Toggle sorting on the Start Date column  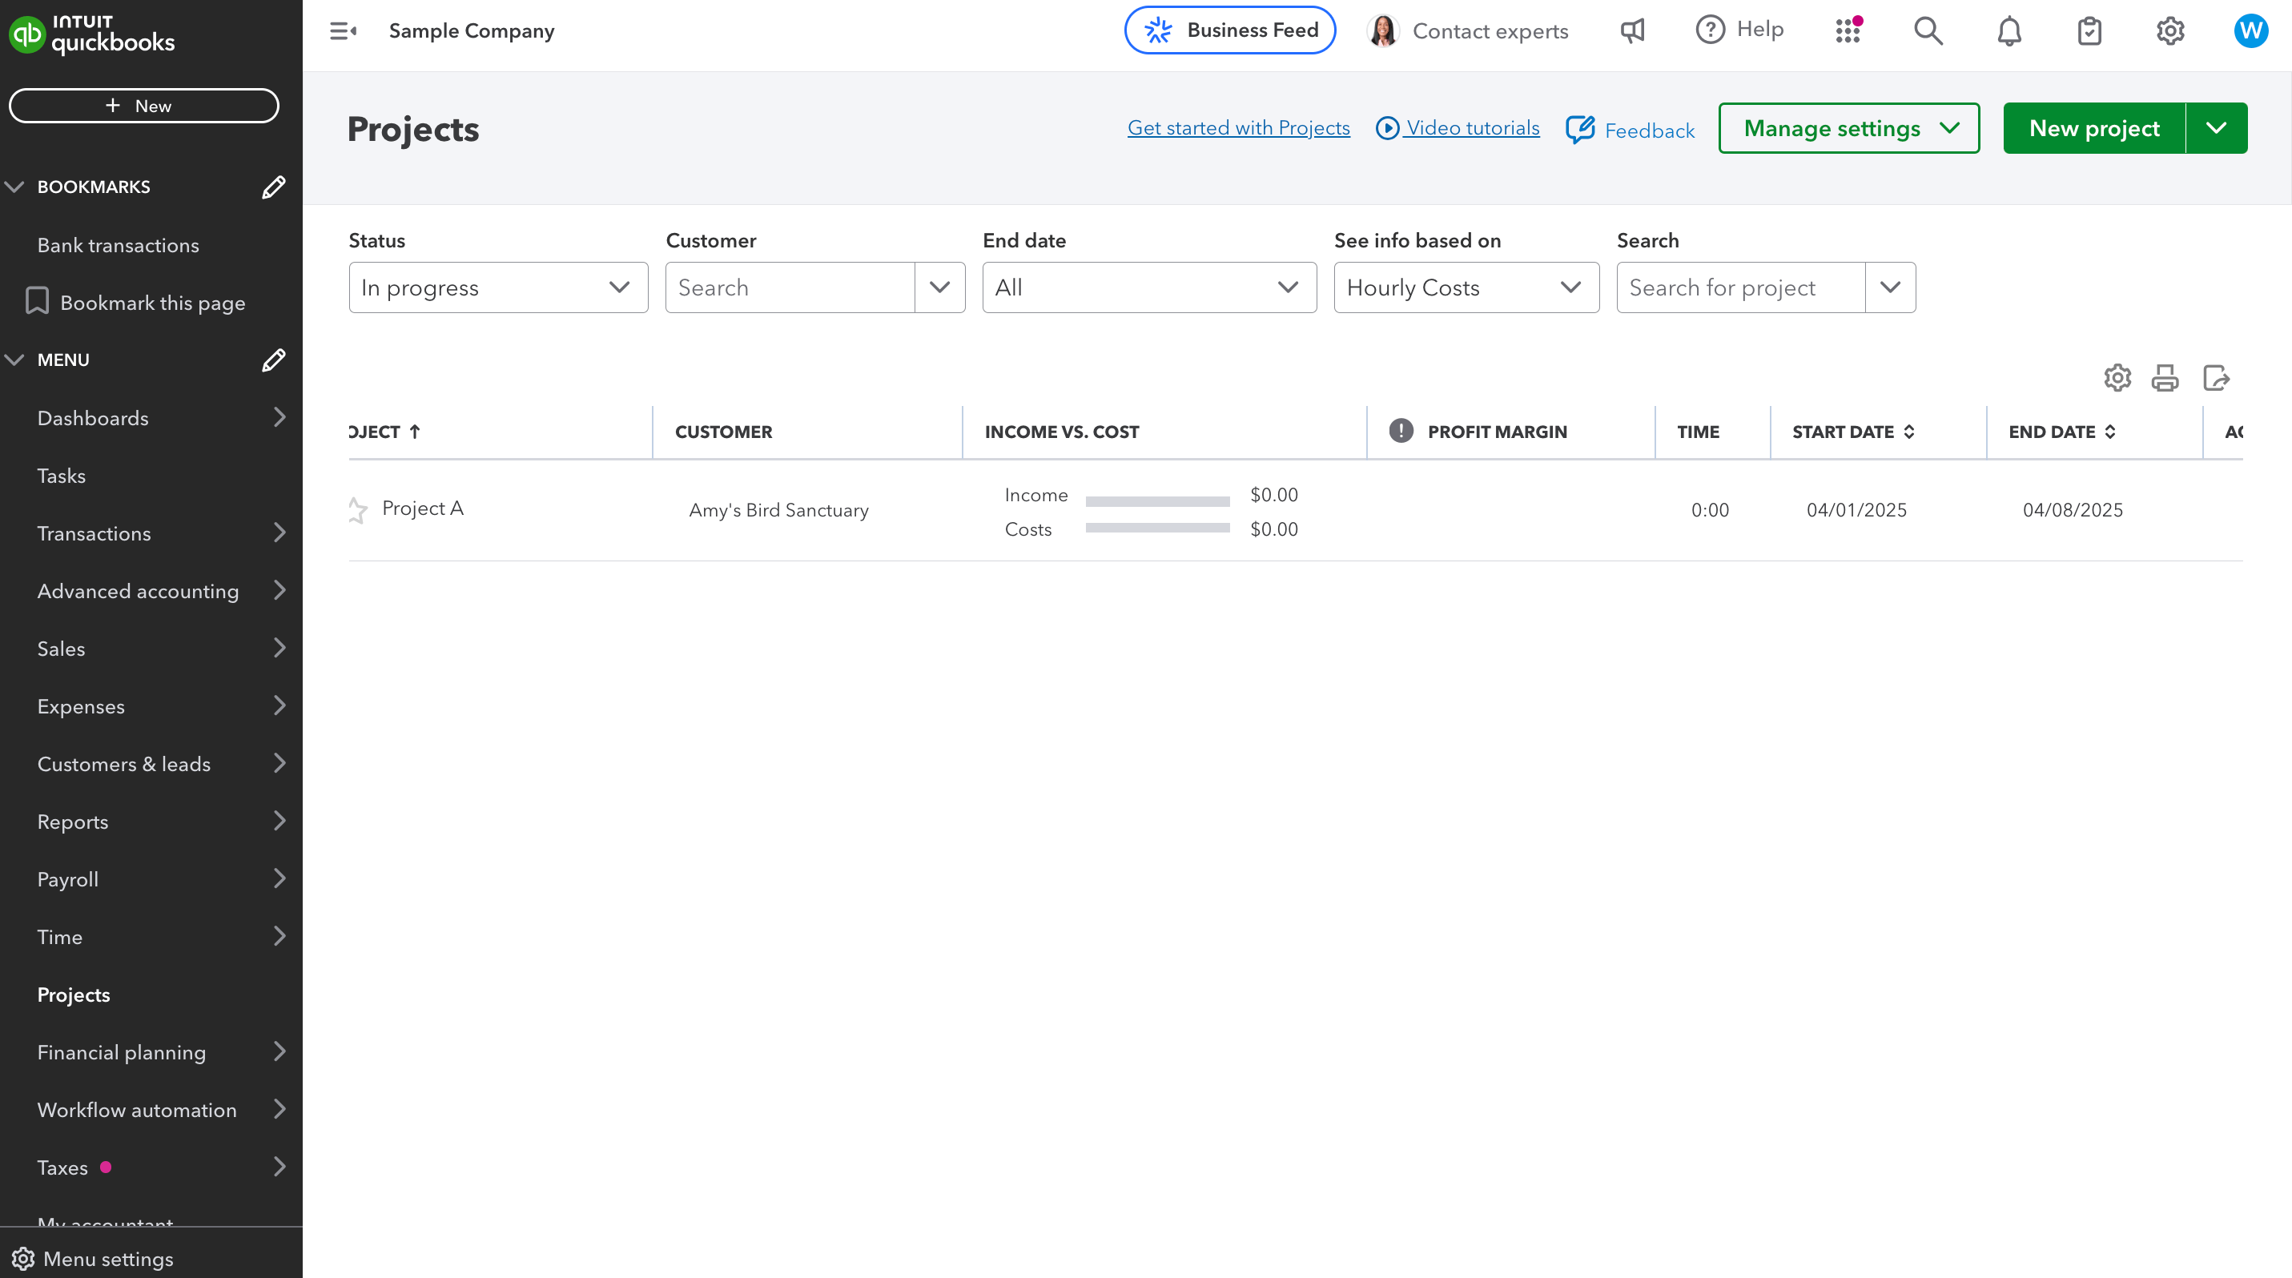tap(1909, 432)
